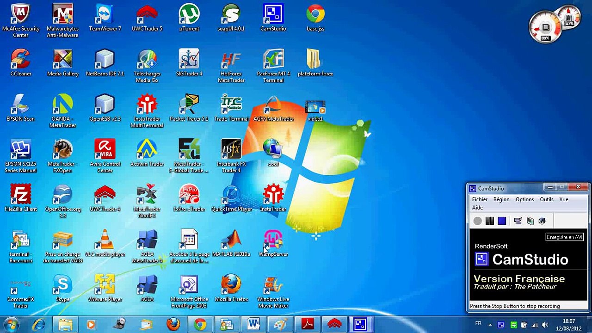Select the PaxForex MT4 Terminal icon
The height and width of the screenshot is (333, 592).
pyautogui.click(x=273, y=66)
